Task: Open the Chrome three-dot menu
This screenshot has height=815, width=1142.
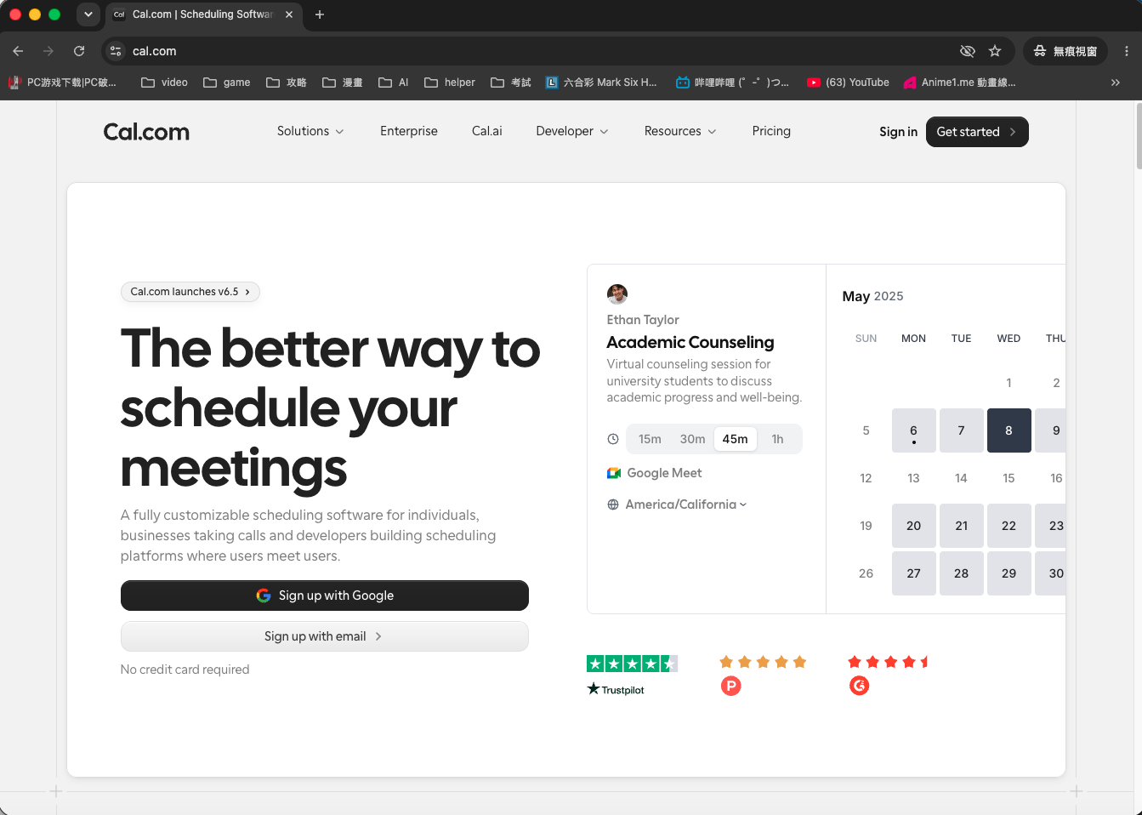Action: coord(1127,51)
